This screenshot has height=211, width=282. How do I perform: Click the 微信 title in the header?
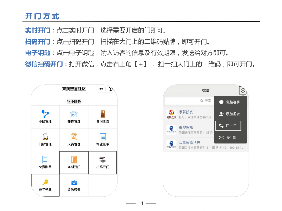[x=206, y=90]
